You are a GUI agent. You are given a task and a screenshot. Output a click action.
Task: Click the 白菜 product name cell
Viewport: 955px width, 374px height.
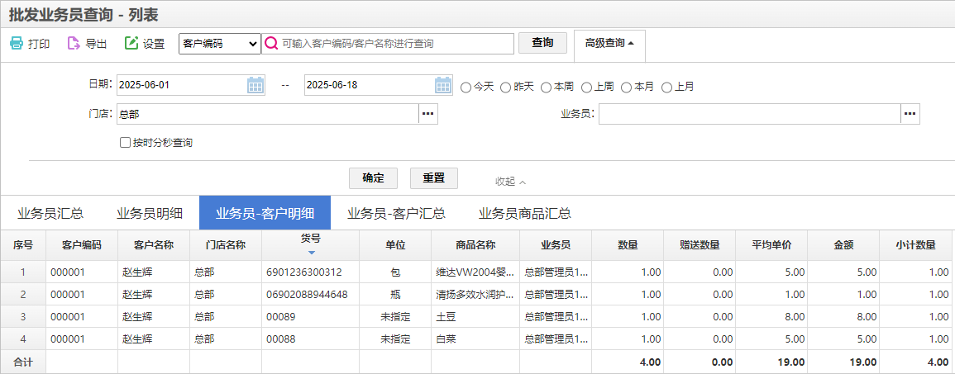pyautogui.click(x=475, y=338)
